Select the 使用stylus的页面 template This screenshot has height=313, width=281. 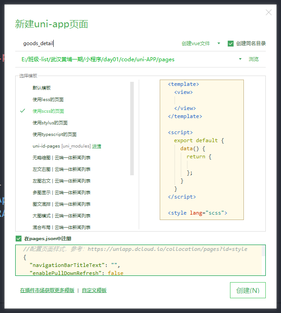[50, 123]
